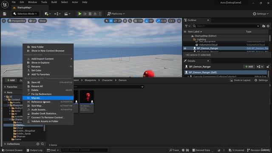Open the BP_Demon Warrior asset thumbnail
This screenshot has height=153, width=272.
[x=87, y=101]
